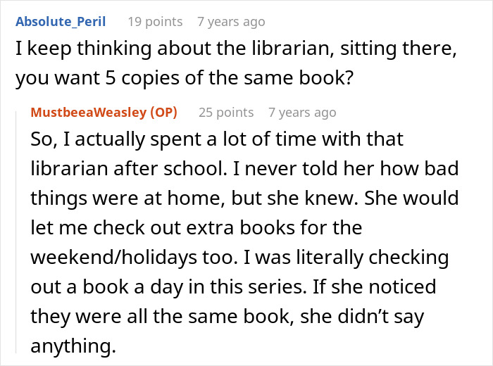Open Absolute_Peril's user profile
The image size is (493, 366).
coord(61,22)
